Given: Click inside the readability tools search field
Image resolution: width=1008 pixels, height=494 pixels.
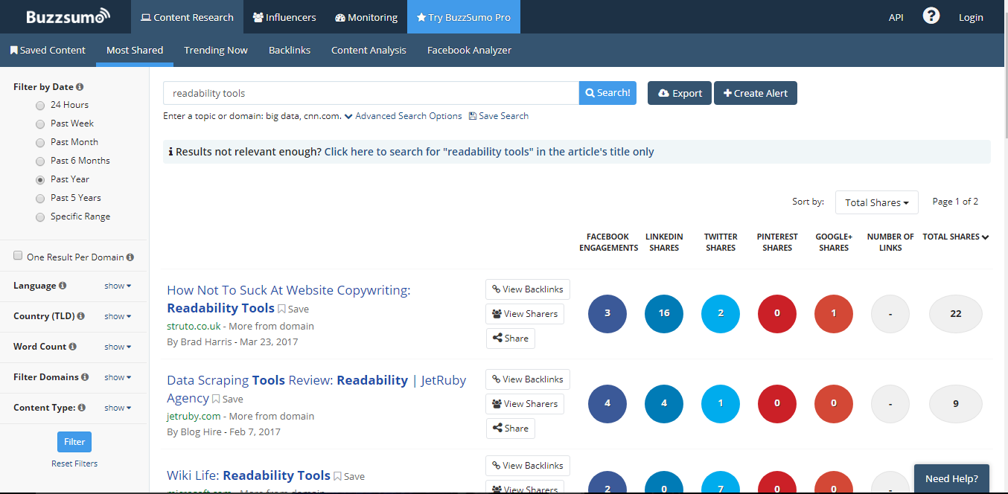Looking at the screenshot, I should tap(371, 93).
